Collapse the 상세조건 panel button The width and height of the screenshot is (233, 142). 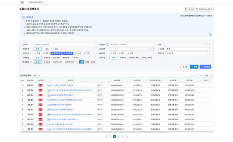pyautogui.click(x=205, y=67)
